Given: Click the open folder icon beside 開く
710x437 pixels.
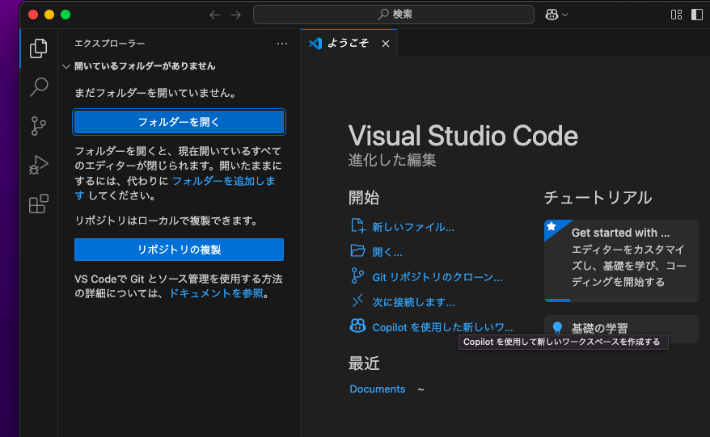Looking at the screenshot, I should click(357, 250).
